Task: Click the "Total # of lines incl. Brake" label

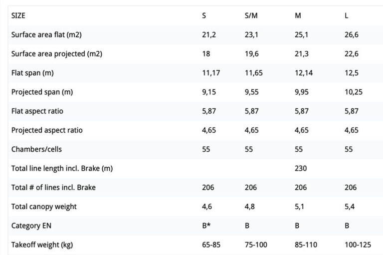Action: click(53, 188)
